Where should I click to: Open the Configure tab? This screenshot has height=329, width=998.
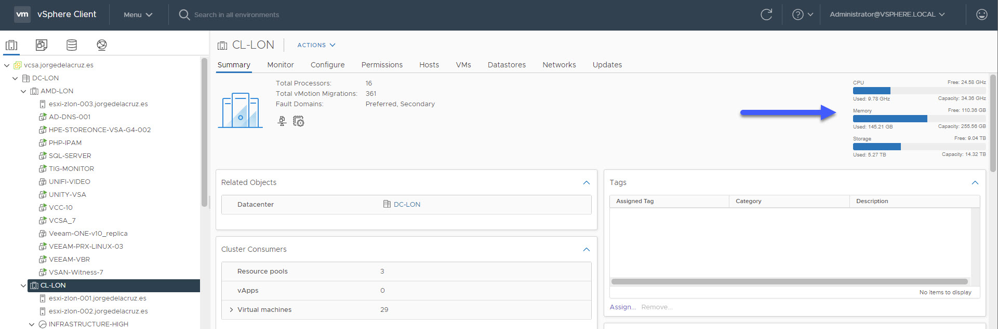click(x=328, y=65)
